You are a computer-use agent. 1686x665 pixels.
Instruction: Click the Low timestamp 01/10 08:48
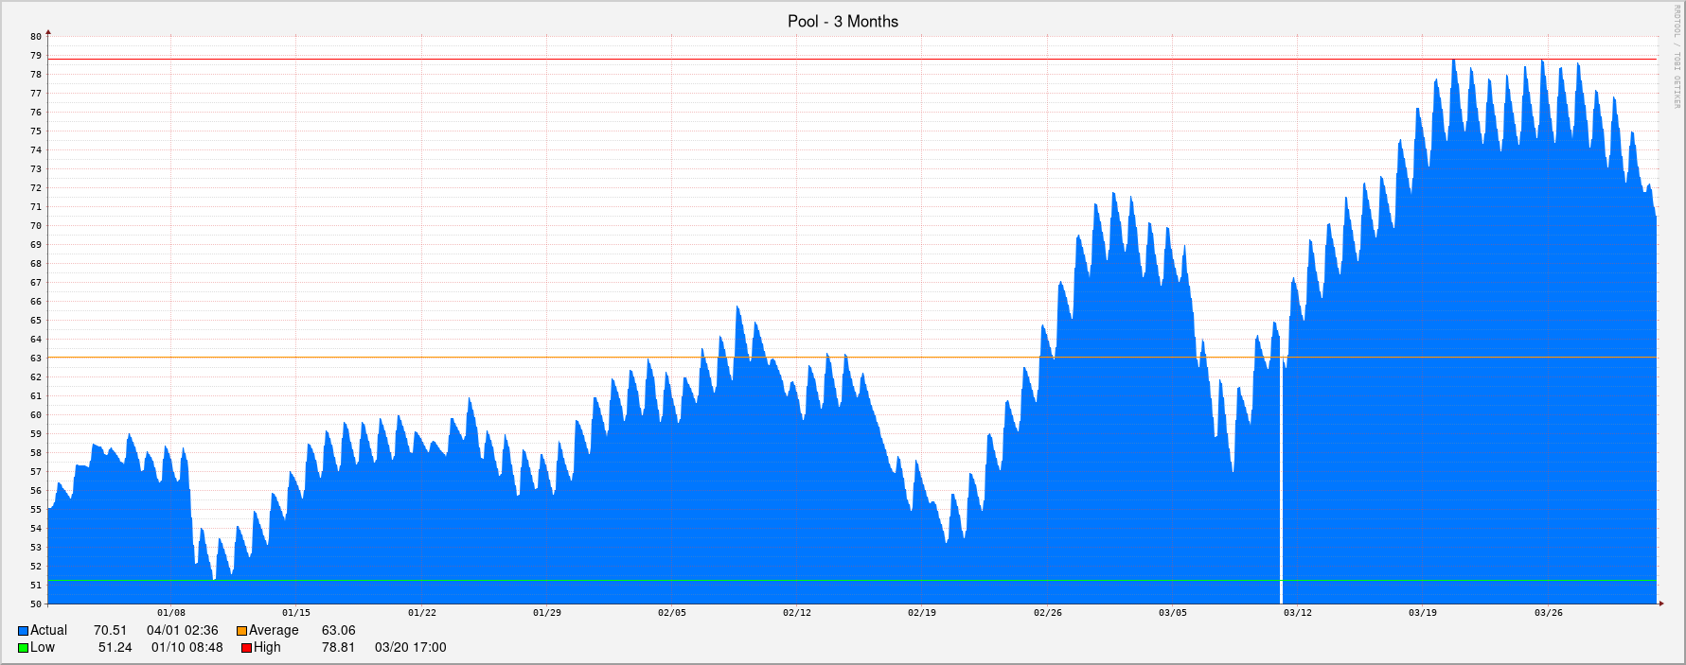pos(186,648)
